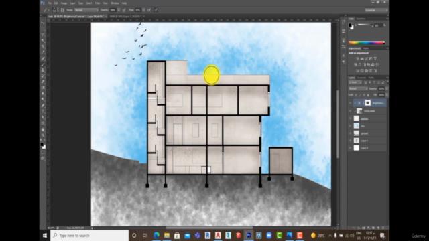Open the flow slider arrow in options bar
Image resolution: width=429 pixels, height=241 pixels.
tap(143, 10)
